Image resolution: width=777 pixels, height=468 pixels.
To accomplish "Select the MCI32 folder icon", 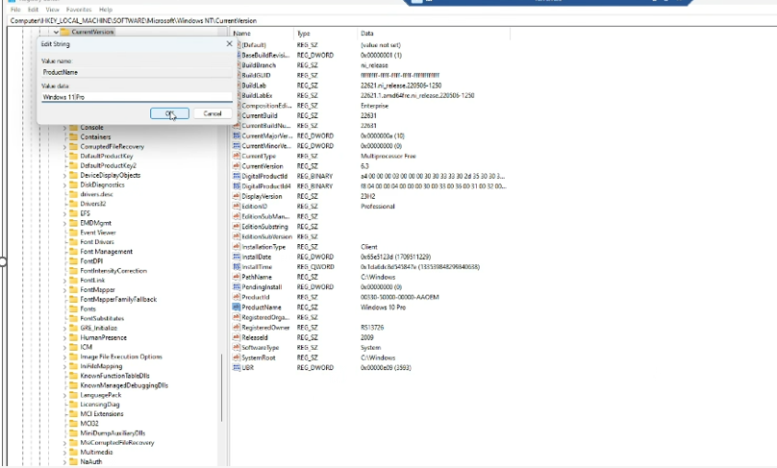I will click(73, 424).
